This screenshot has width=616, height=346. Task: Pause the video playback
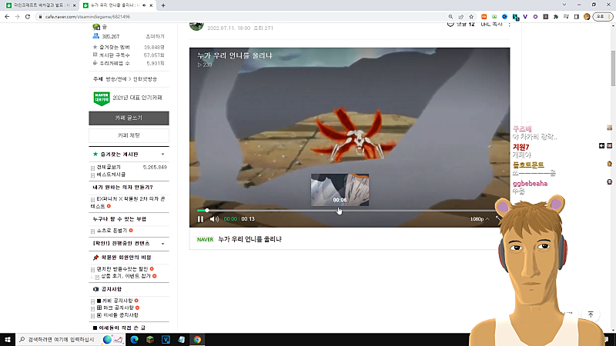[x=200, y=219]
